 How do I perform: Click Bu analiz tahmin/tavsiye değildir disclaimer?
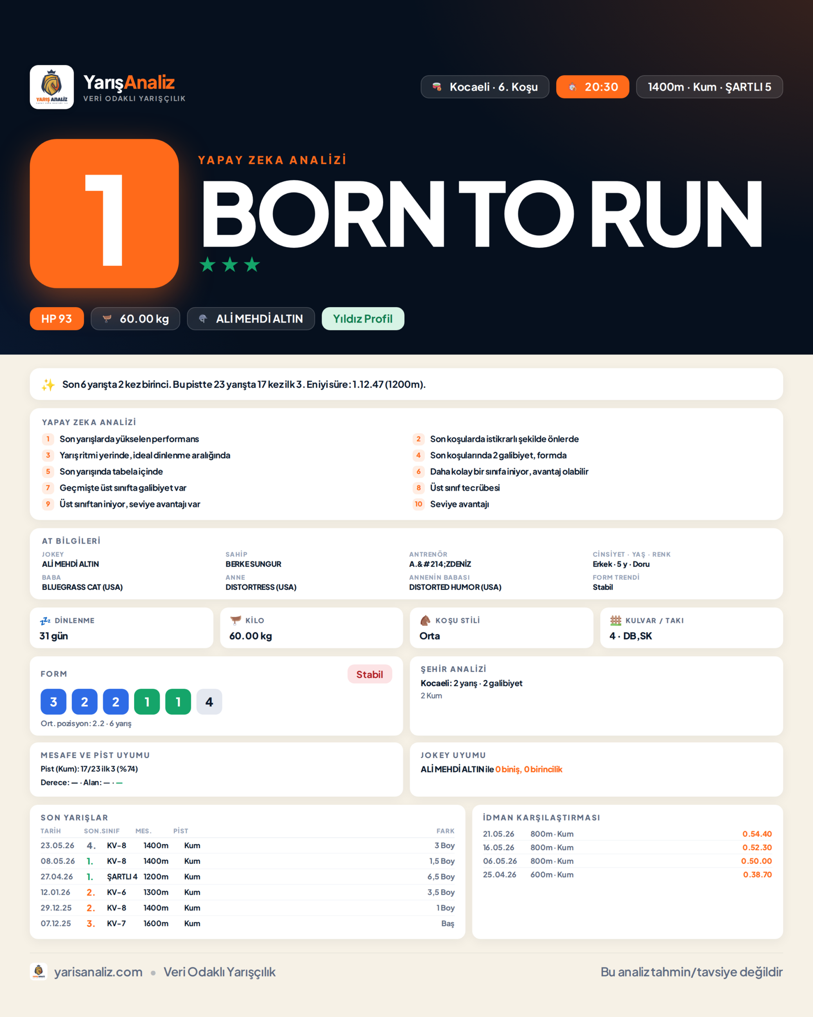[691, 972]
